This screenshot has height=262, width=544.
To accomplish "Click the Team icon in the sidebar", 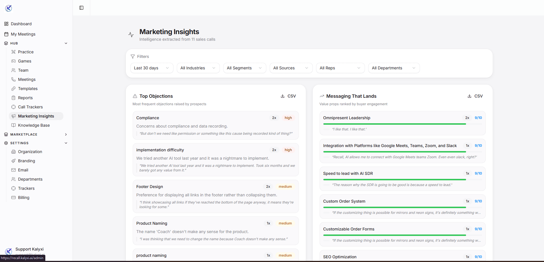I will coord(13,70).
